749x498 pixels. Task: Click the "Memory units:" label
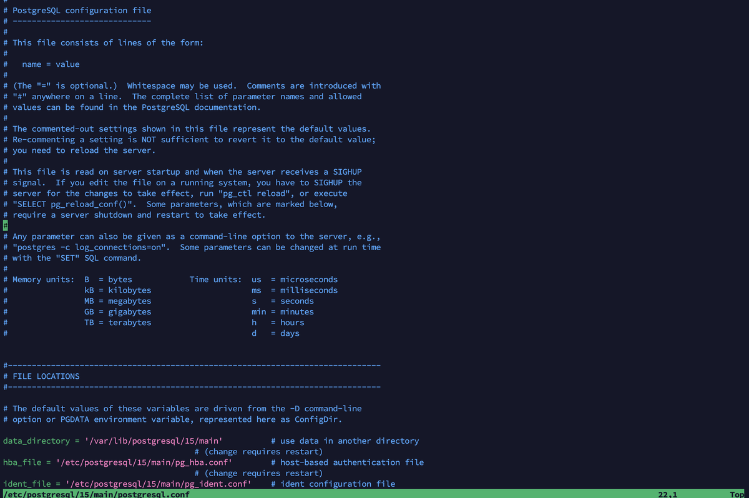[43, 280]
